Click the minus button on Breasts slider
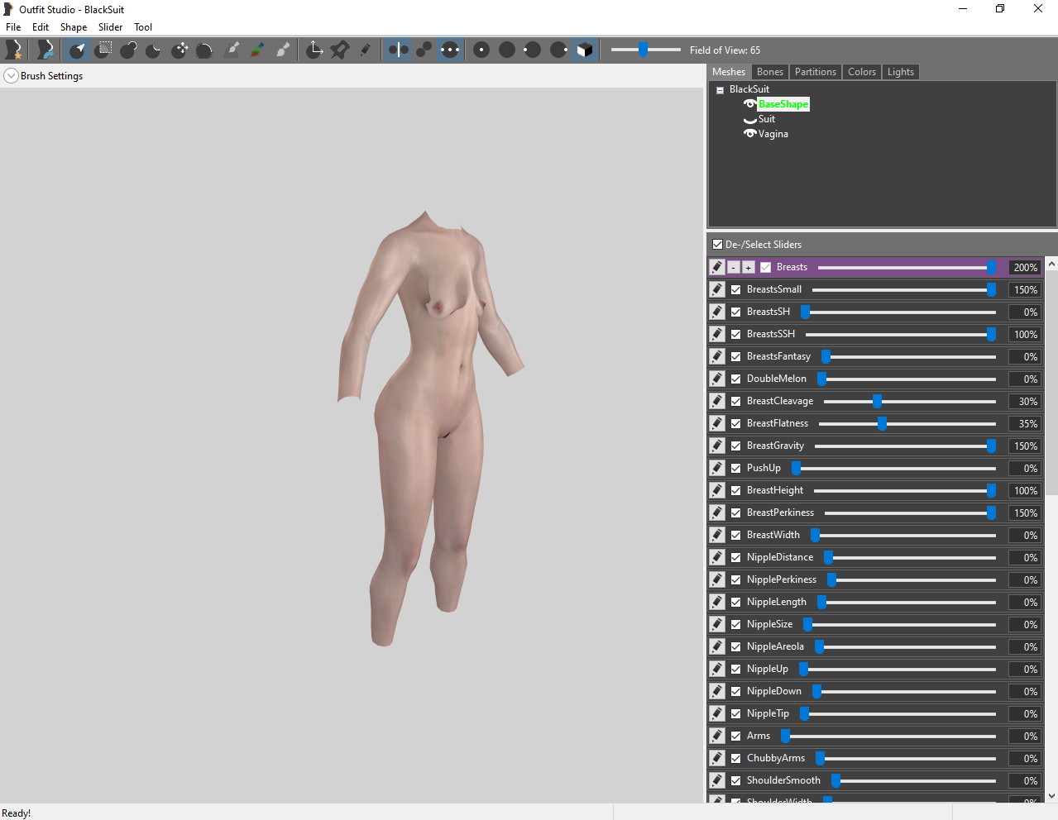This screenshot has width=1058, height=820. pyautogui.click(x=733, y=267)
